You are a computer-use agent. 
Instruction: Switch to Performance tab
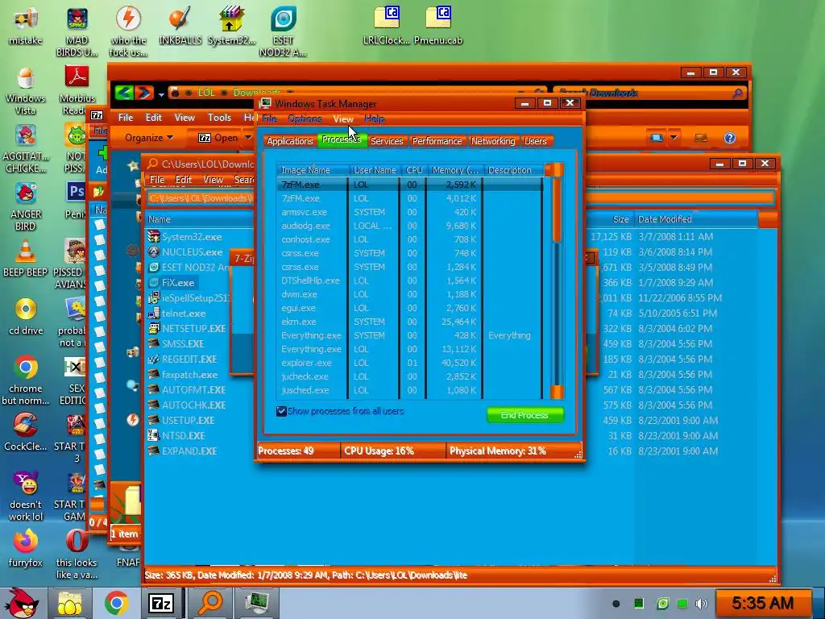click(x=437, y=141)
